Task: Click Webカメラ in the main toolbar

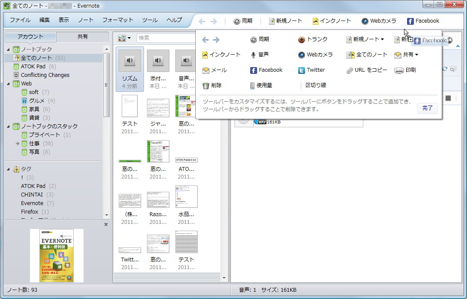Action: (379, 21)
